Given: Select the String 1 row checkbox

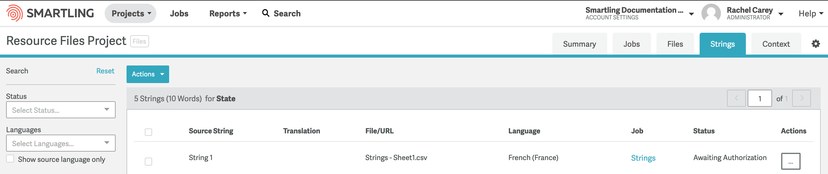Looking at the screenshot, I should tap(148, 161).
